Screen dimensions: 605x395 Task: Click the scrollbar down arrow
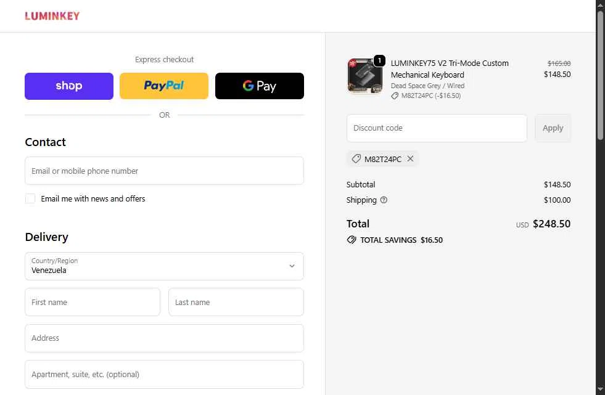tap(600, 389)
